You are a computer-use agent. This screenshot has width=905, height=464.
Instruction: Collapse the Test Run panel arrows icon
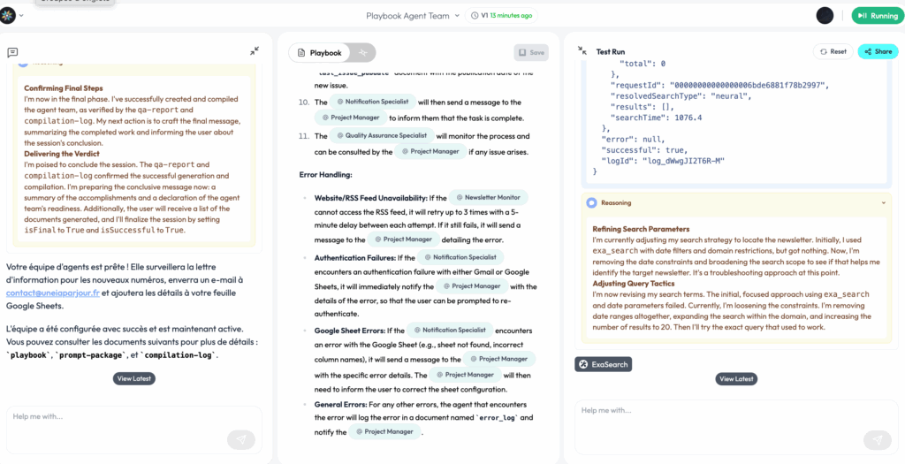coord(582,51)
